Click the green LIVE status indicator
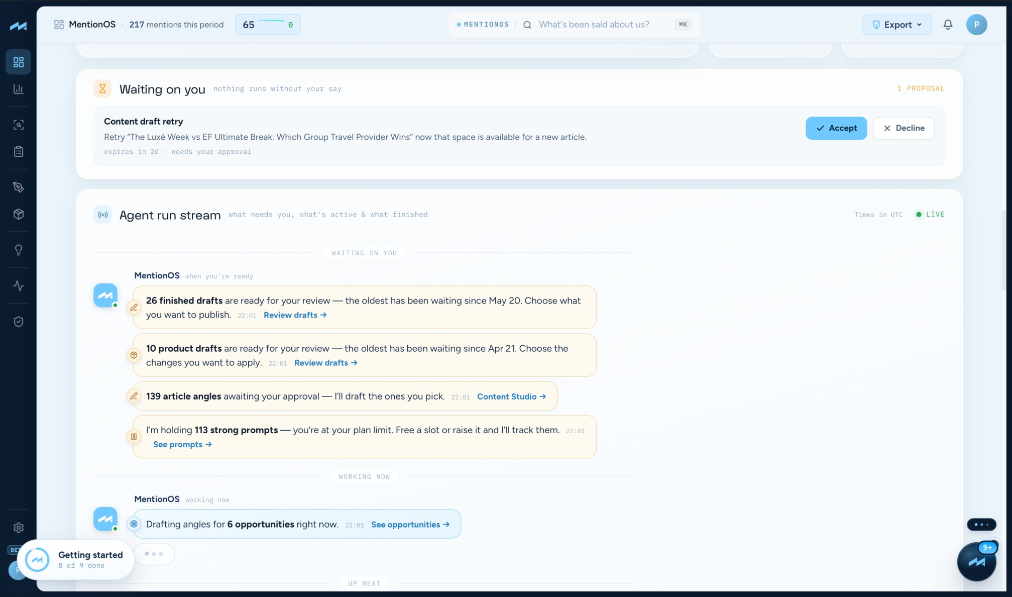1012x597 pixels. (930, 215)
